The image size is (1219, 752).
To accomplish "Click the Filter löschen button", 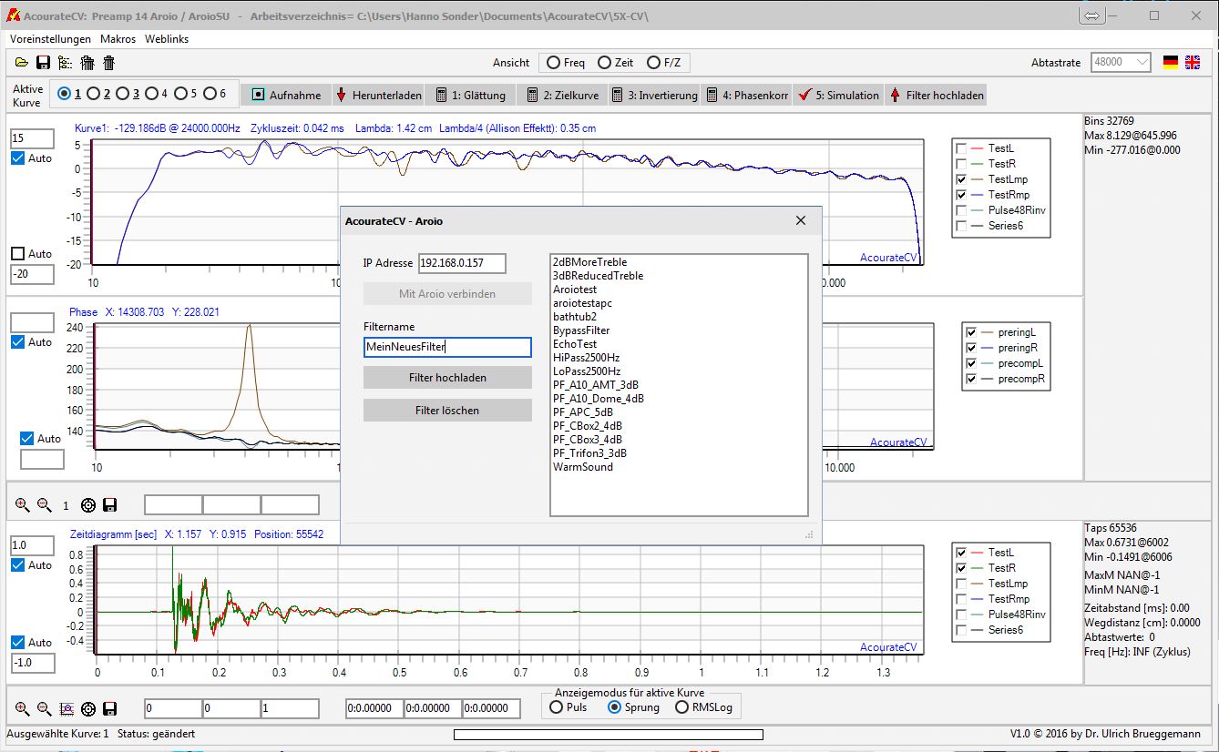I will coord(447,411).
